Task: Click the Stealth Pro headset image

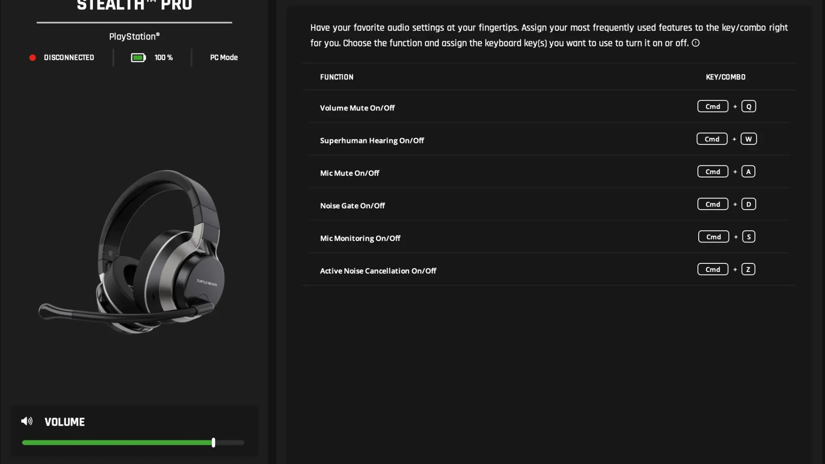Action: (132, 251)
